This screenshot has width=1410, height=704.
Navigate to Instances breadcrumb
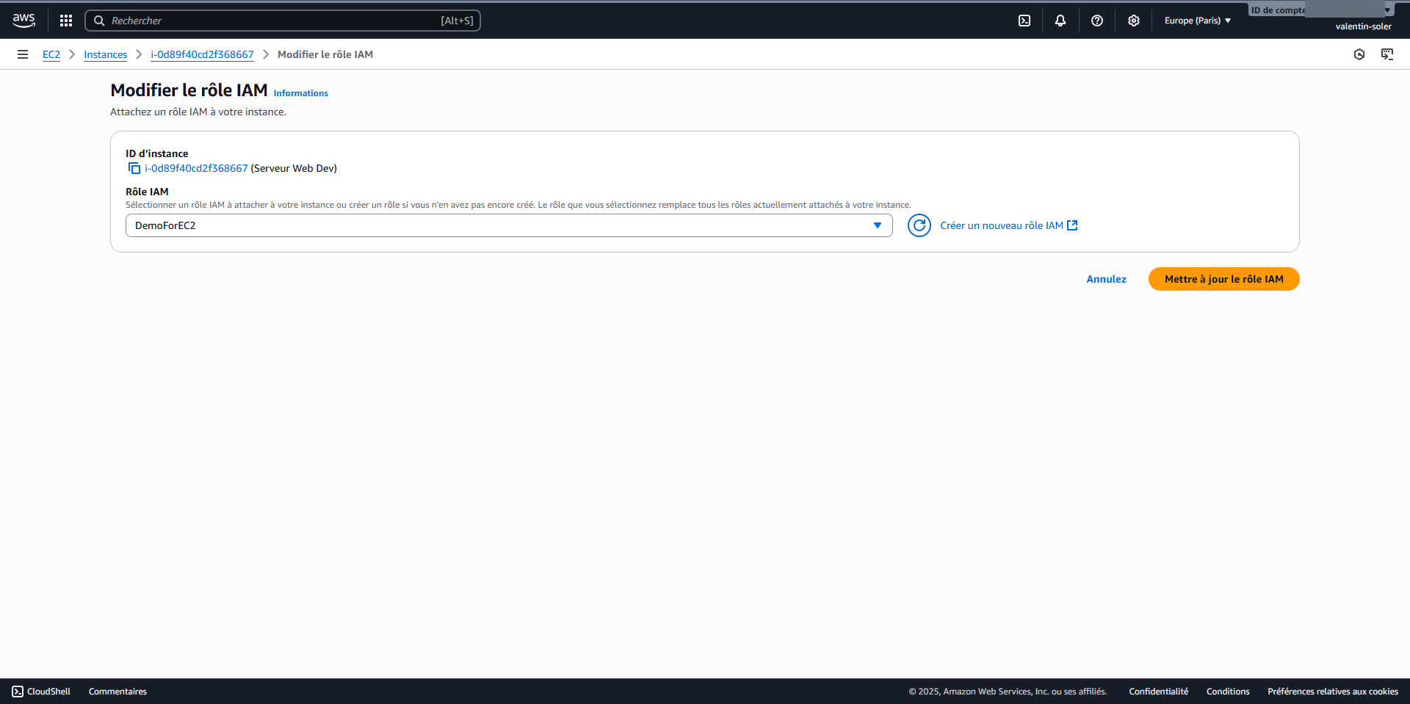105,54
